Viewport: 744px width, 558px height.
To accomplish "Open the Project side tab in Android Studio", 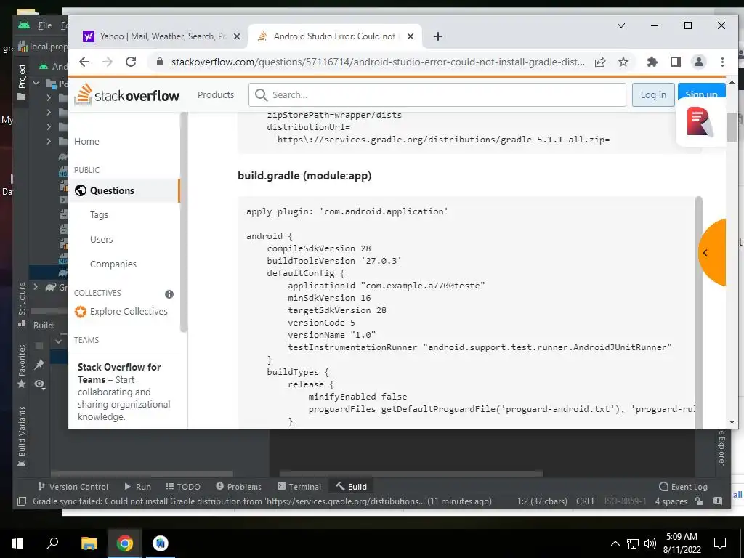I will [21, 81].
